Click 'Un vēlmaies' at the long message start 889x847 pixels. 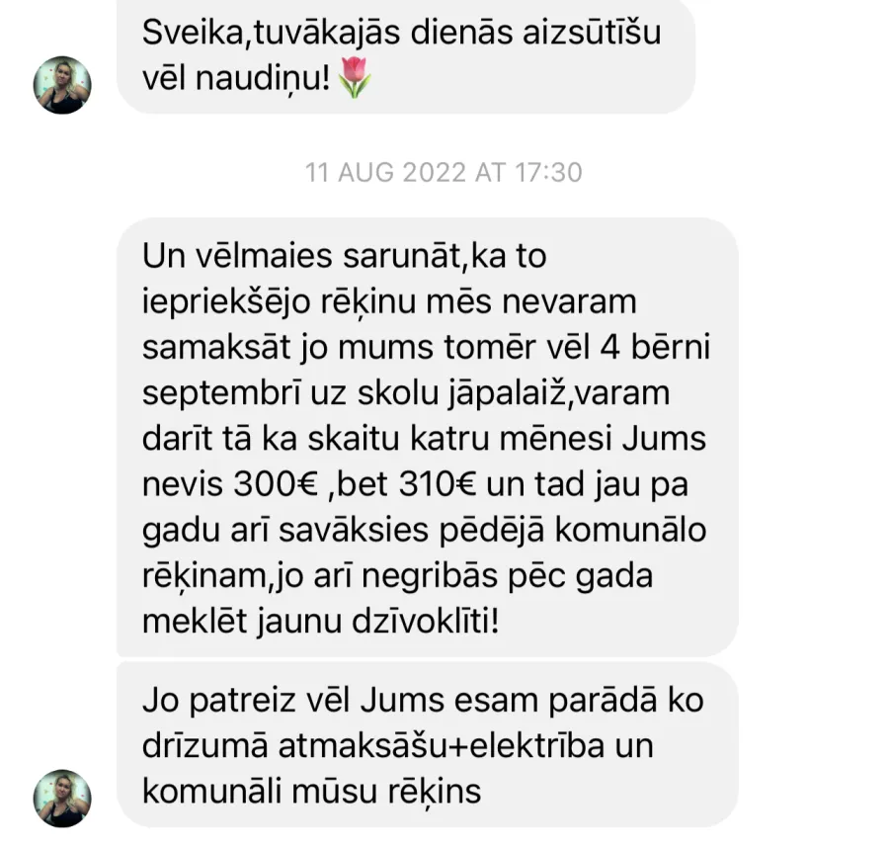click(237, 256)
